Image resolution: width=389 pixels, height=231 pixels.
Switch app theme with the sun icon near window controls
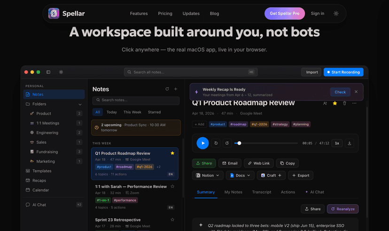[x=61, y=72]
